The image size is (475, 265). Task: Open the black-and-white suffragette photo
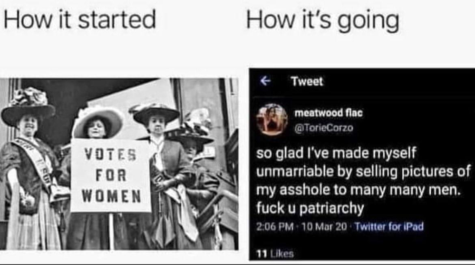119,164
